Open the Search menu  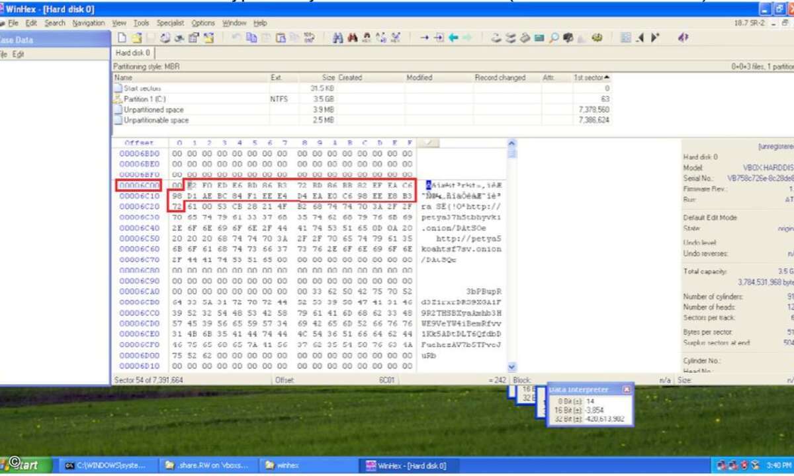pos(55,22)
